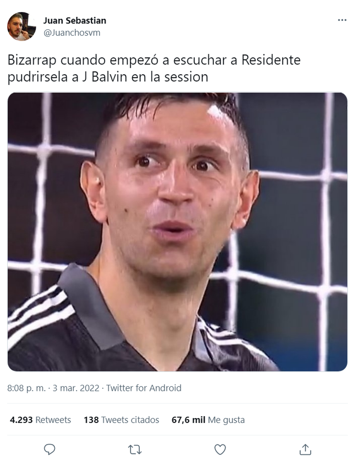This screenshot has height=462, width=356.
Task: Open the share tweet icon
Action: click(305, 450)
